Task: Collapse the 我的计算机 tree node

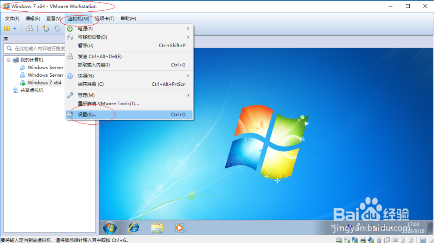Action: click(9, 60)
